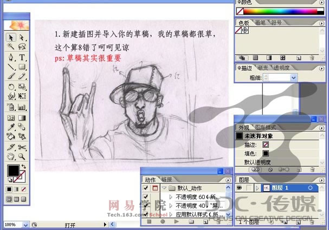
Task: Click the black Fill swatch in toolbox
Action: click(x=14, y=170)
